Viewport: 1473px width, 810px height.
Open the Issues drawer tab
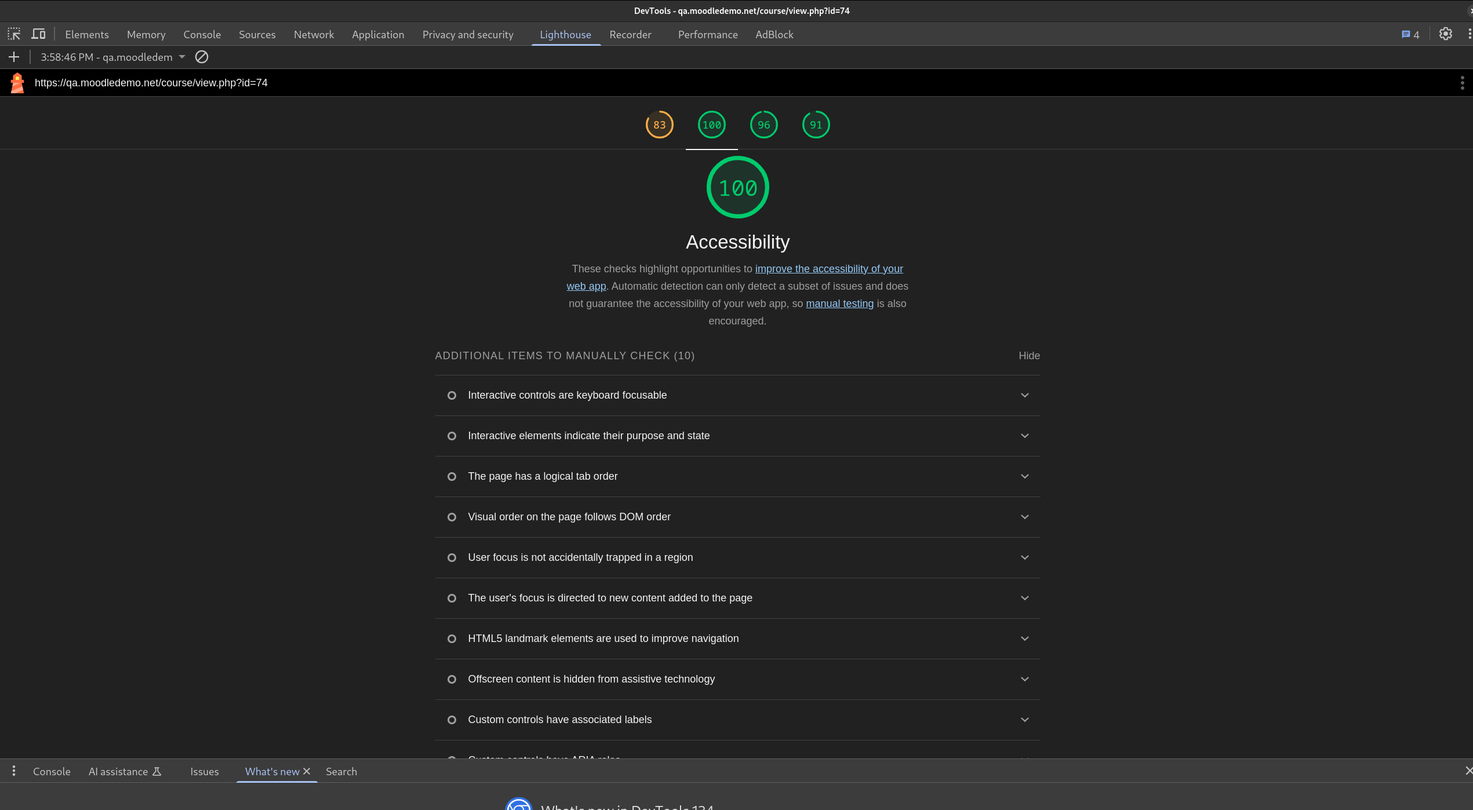(x=205, y=771)
